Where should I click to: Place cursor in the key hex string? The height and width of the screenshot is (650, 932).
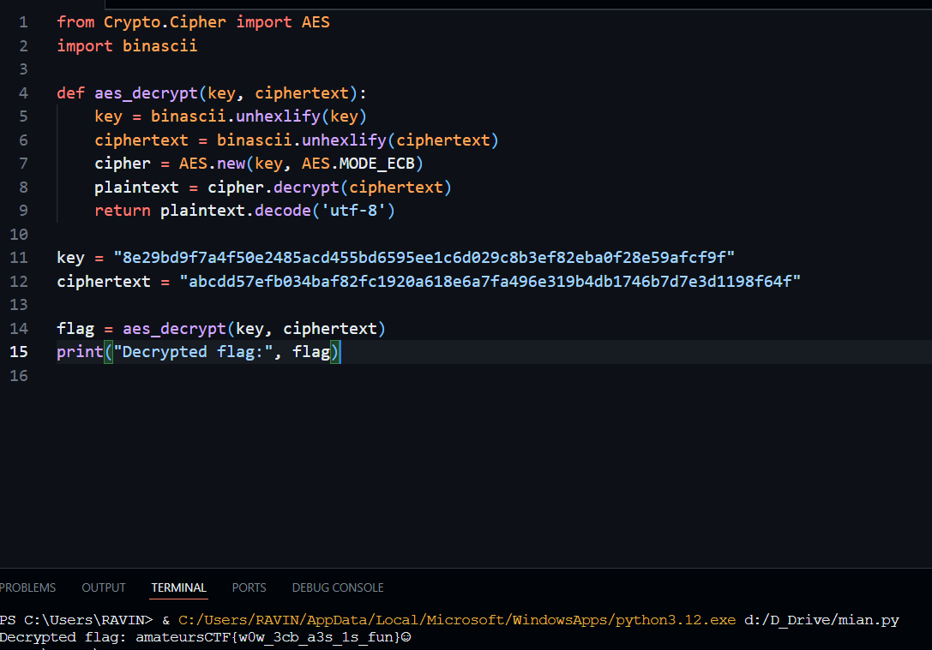click(424, 258)
